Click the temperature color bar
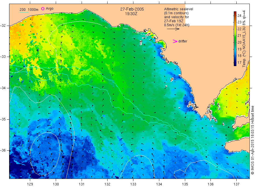The height and width of the screenshot is (188, 256). point(235,39)
